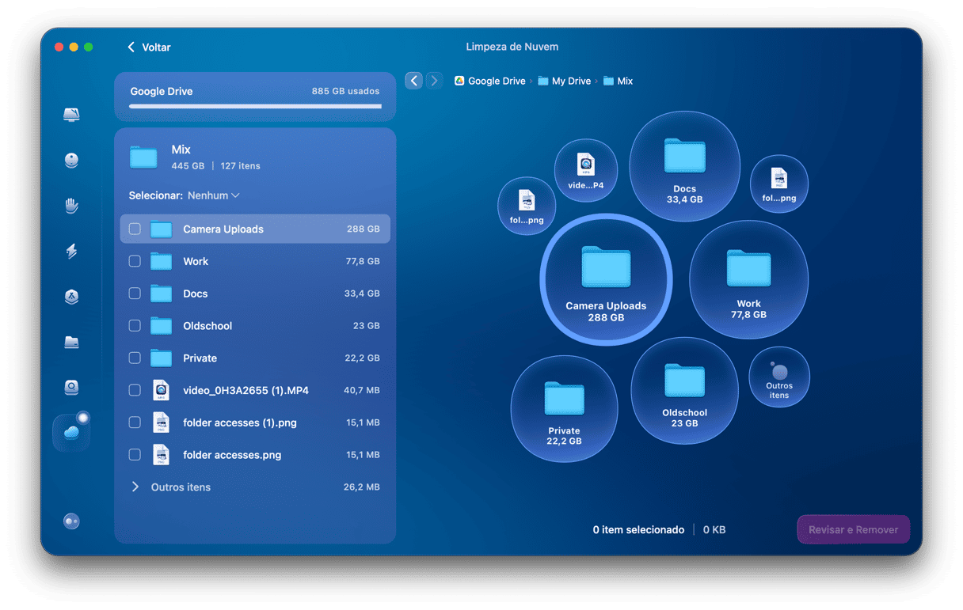The image size is (963, 610).
Task: Click the back navigation arrow in breadcrumb bar
Action: coord(413,81)
